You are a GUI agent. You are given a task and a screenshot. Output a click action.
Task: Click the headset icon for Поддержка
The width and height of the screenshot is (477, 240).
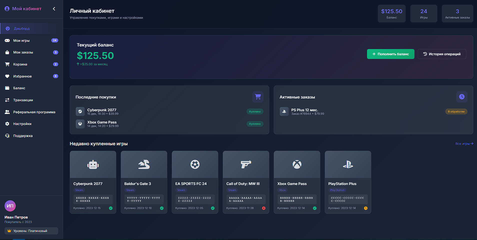tap(7, 136)
